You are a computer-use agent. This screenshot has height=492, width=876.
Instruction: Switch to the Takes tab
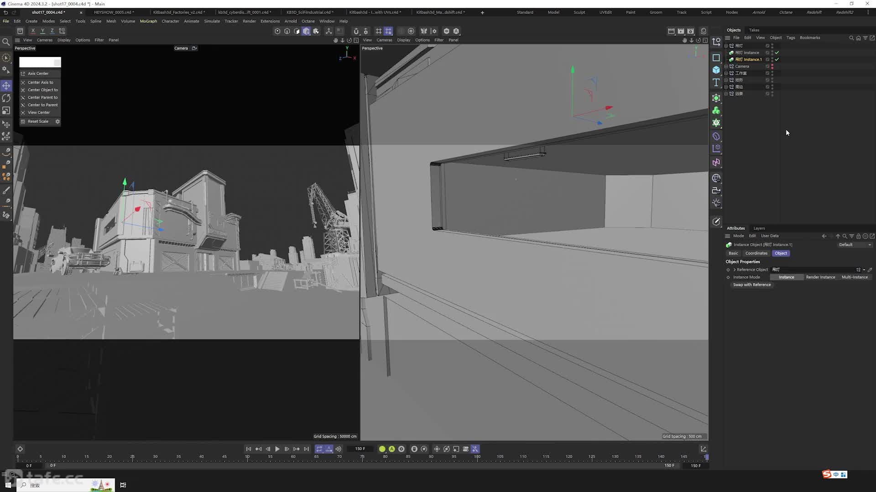(754, 30)
